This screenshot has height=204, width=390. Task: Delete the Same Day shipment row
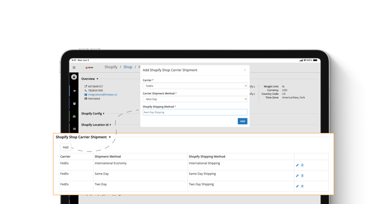(x=302, y=175)
